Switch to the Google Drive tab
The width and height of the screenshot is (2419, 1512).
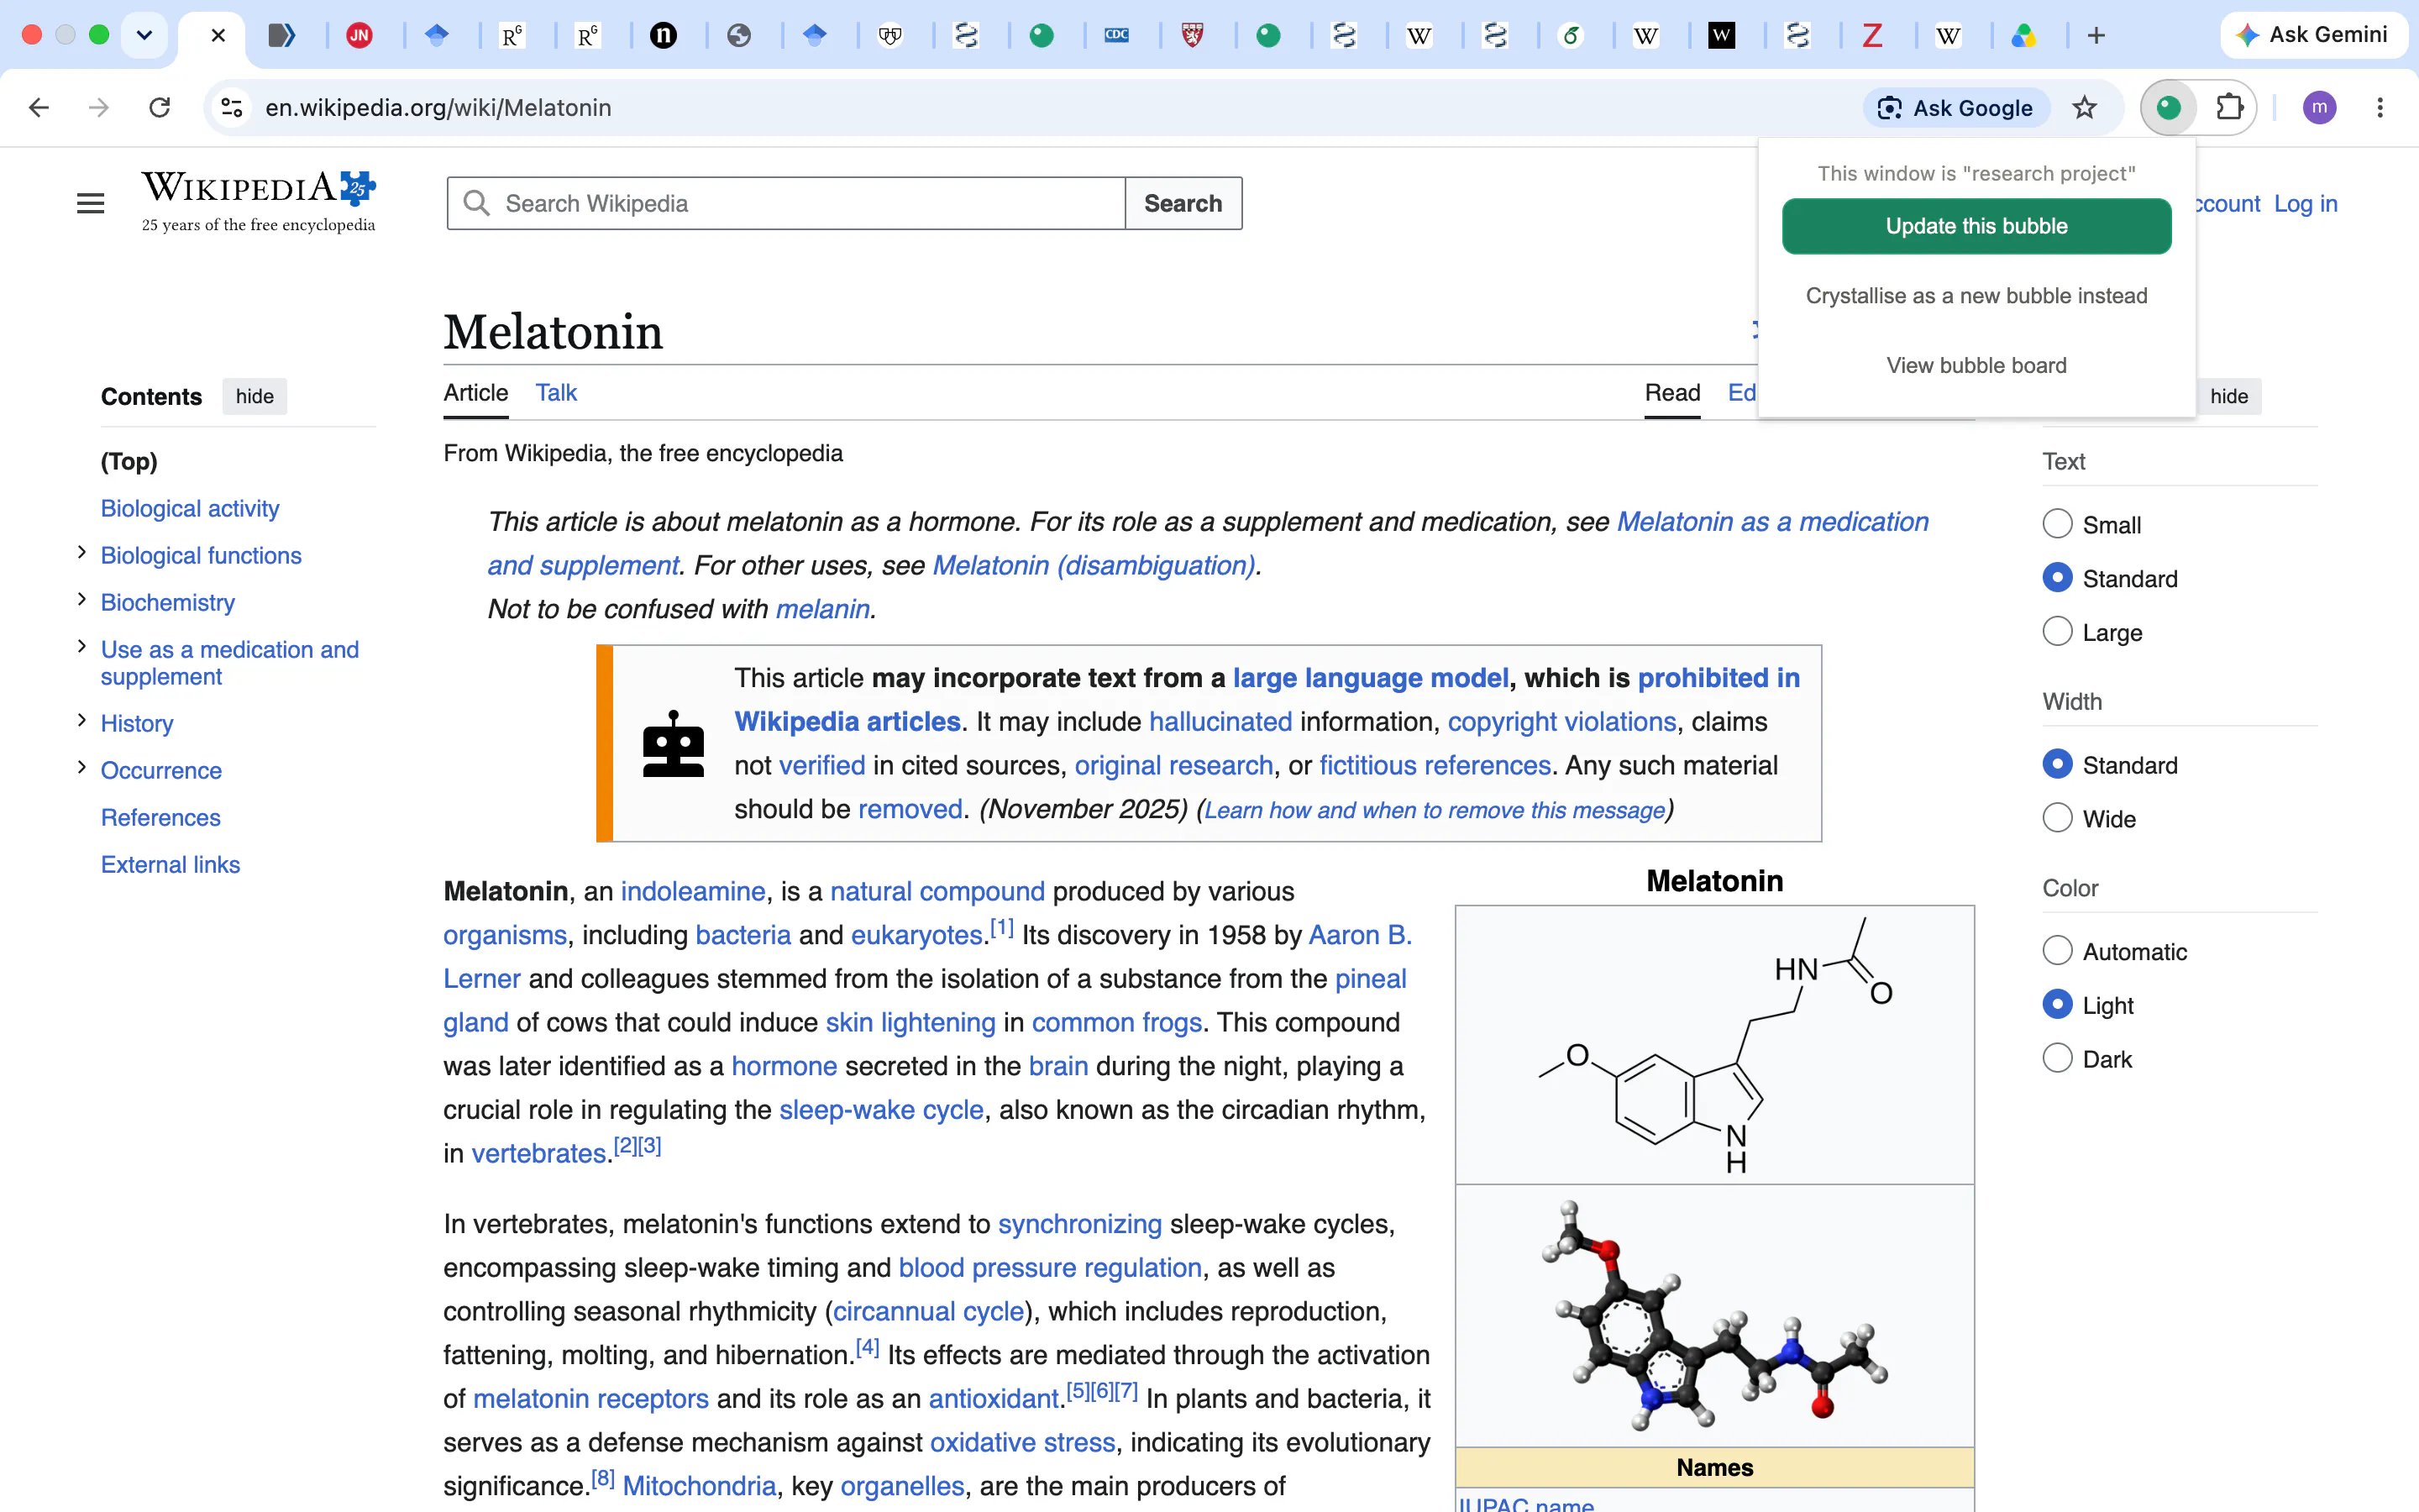point(2024,36)
